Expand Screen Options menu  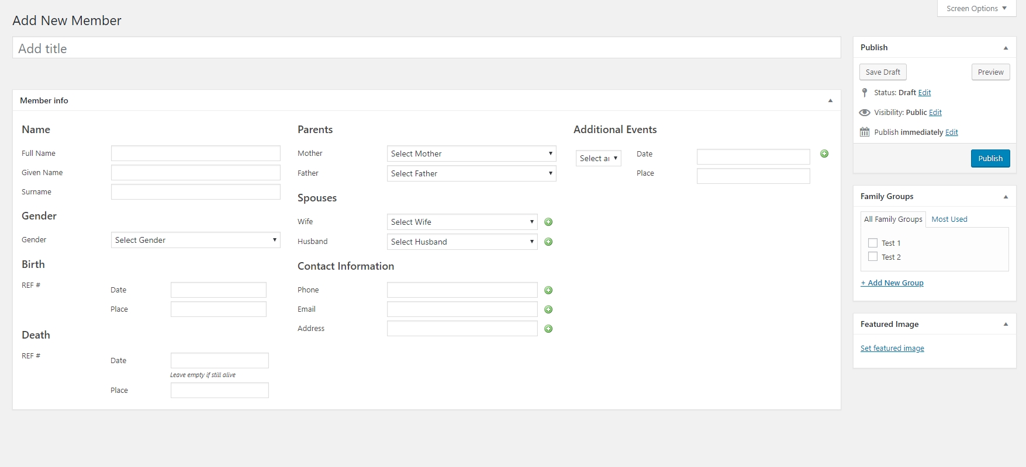pyautogui.click(x=976, y=8)
